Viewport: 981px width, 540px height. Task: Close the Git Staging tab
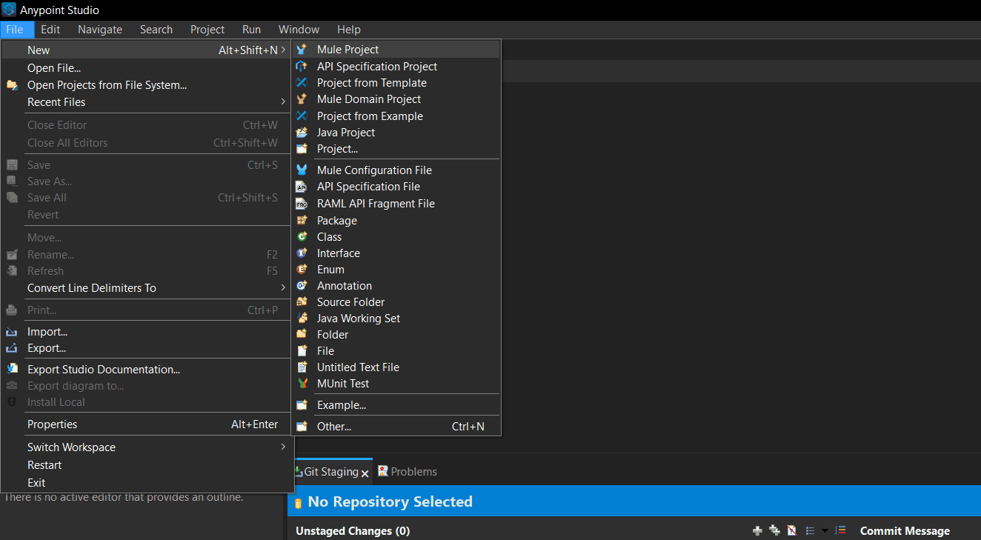(x=365, y=473)
